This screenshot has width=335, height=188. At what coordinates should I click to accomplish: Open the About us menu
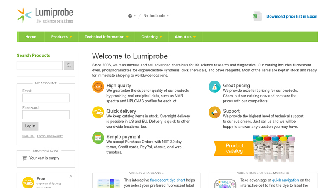tap(185, 37)
